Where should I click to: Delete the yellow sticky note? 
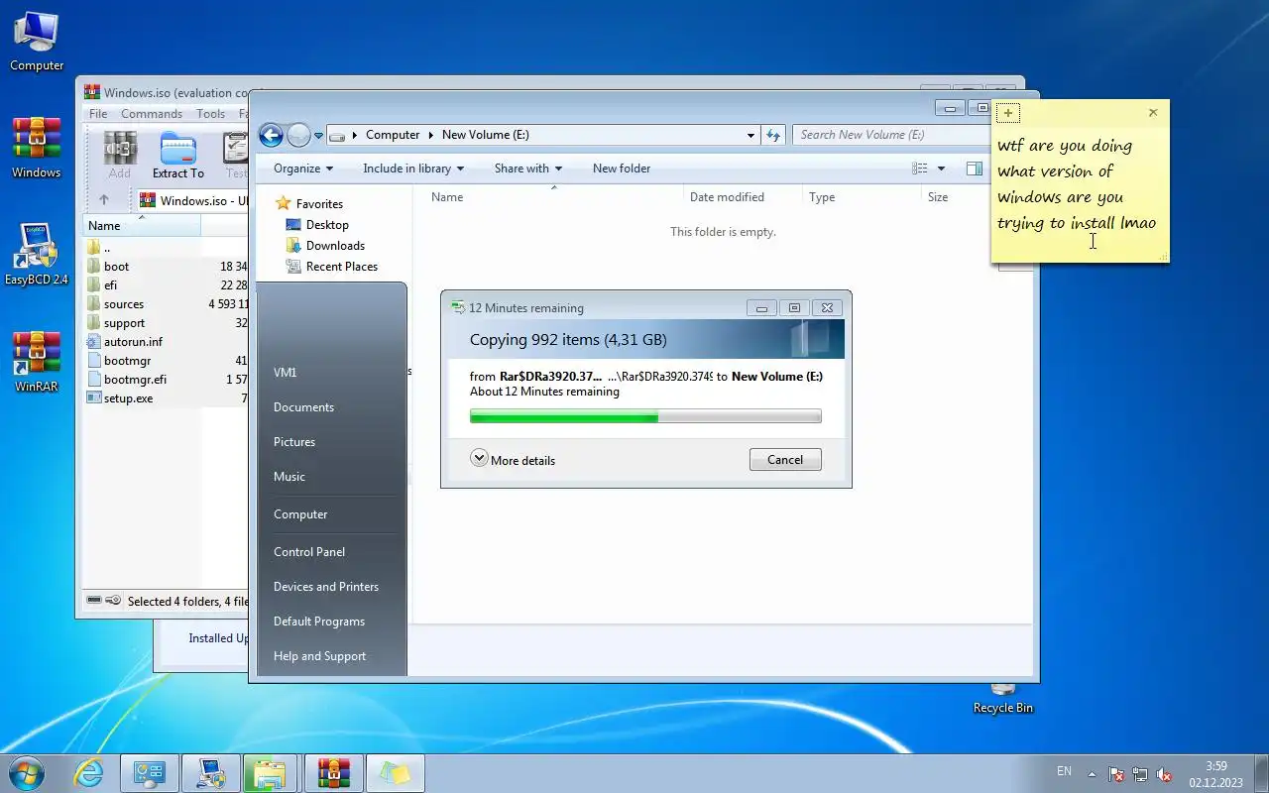tap(1153, 113)
